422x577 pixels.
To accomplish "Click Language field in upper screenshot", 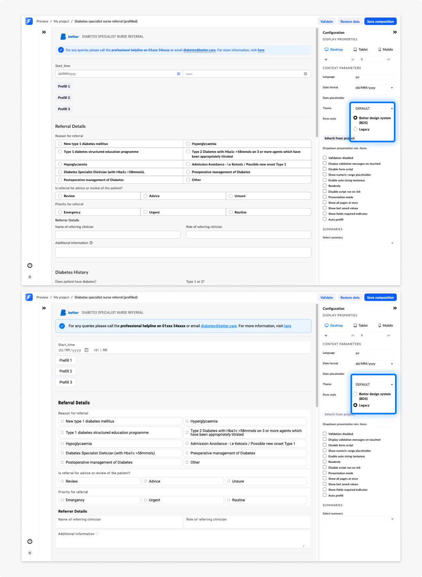I will (374, 77).
